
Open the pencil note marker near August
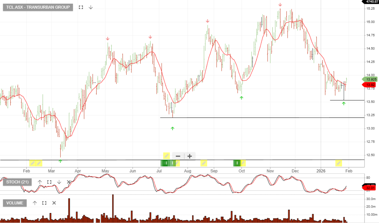(204, 163)
